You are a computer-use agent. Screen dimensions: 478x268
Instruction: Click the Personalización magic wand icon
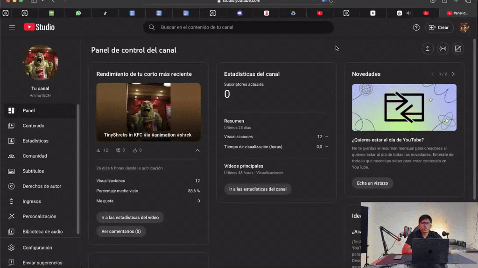tap(11, 216)
